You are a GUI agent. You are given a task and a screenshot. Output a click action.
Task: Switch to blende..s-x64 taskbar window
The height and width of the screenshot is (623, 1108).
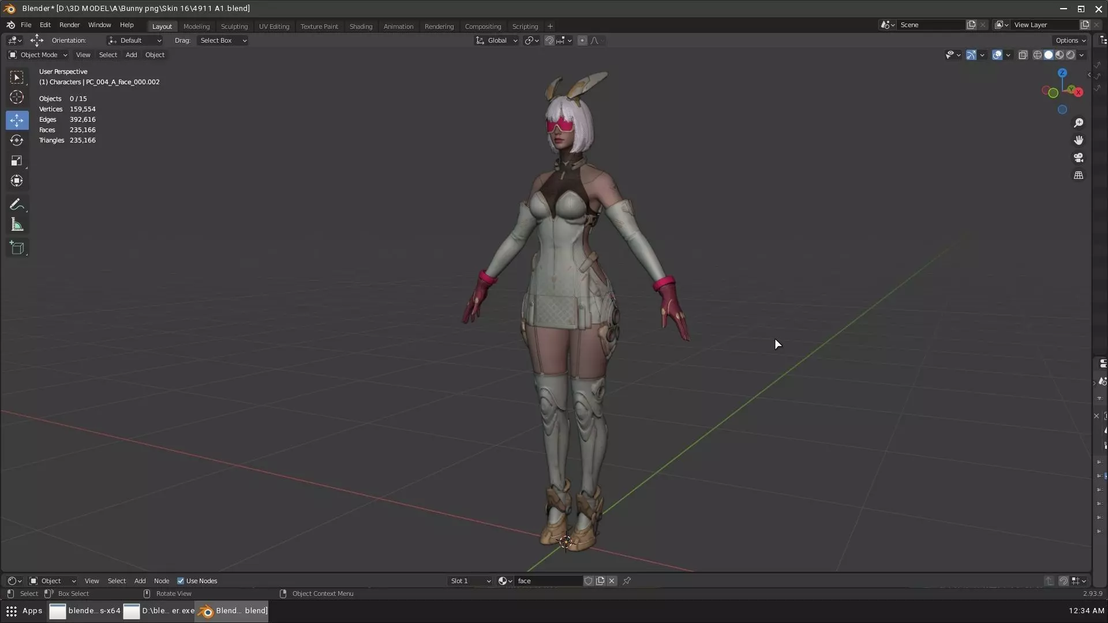tap(85, 611)
